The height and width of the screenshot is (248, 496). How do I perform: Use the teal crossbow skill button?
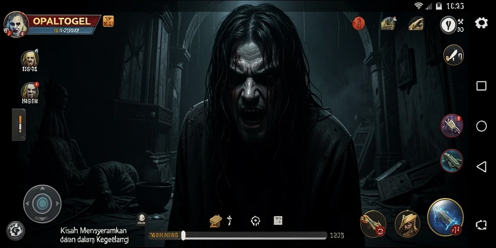click(452, 161)
